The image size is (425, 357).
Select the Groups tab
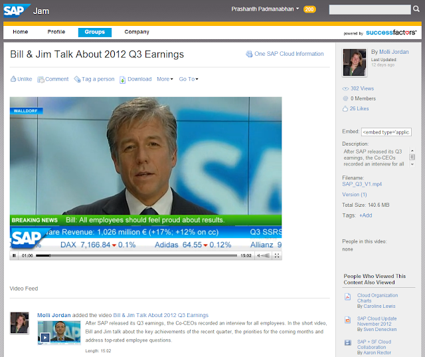pyautogui.click(x=94, y=33)
